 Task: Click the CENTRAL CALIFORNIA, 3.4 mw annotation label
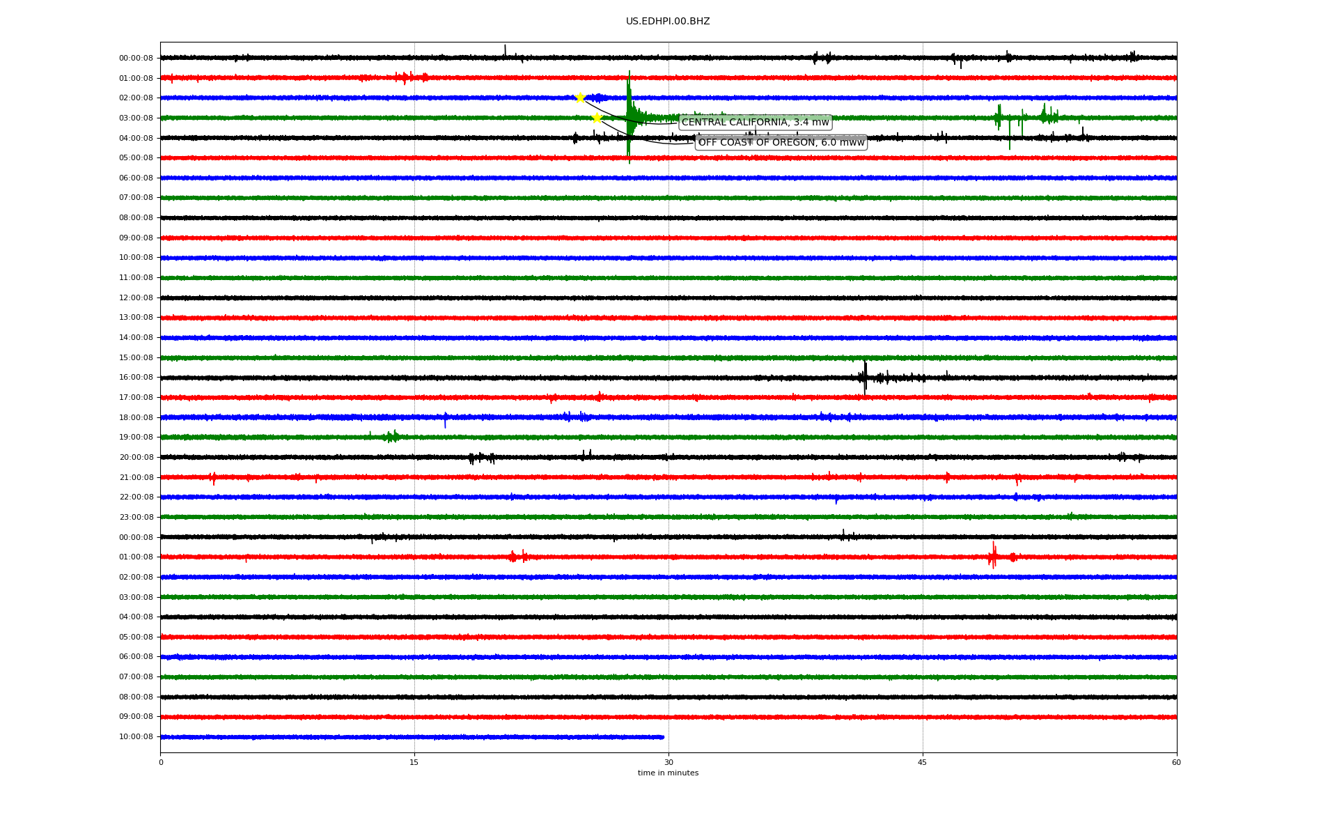pyautogui.click(x=755, y=123)
